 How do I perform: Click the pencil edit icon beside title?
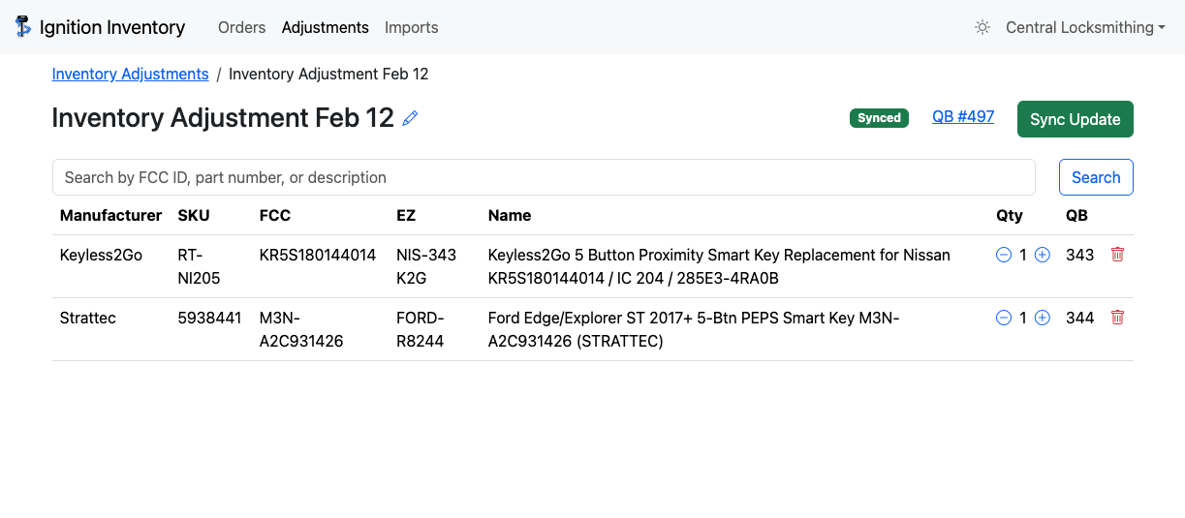tap(410, 119)
